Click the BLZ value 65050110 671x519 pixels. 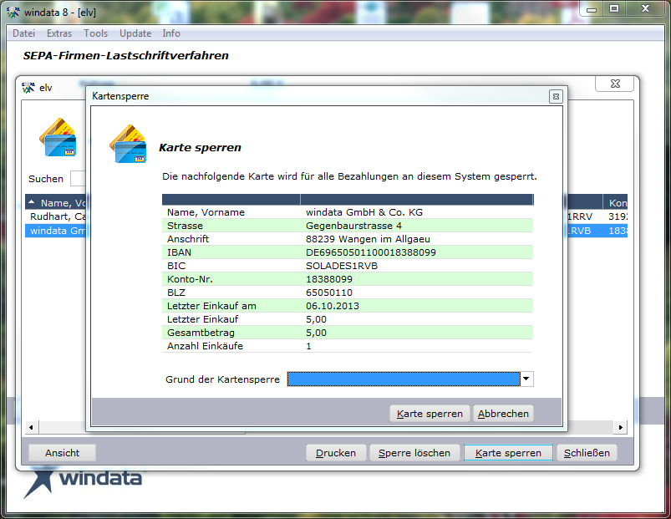click(x=328, y=293)
